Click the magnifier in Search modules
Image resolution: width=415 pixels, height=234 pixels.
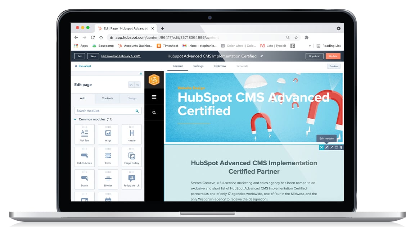(x=137, y=111)
